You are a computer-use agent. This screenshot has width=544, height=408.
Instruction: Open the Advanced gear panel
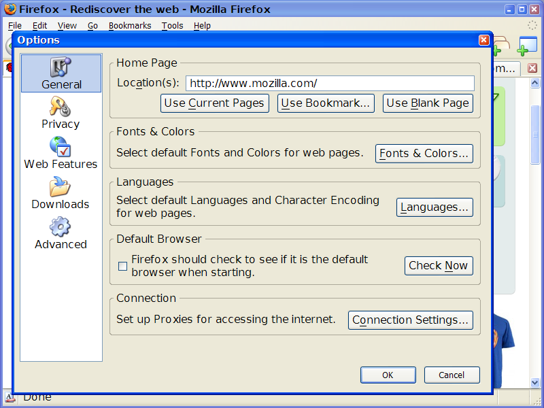(x=61, y=228)
